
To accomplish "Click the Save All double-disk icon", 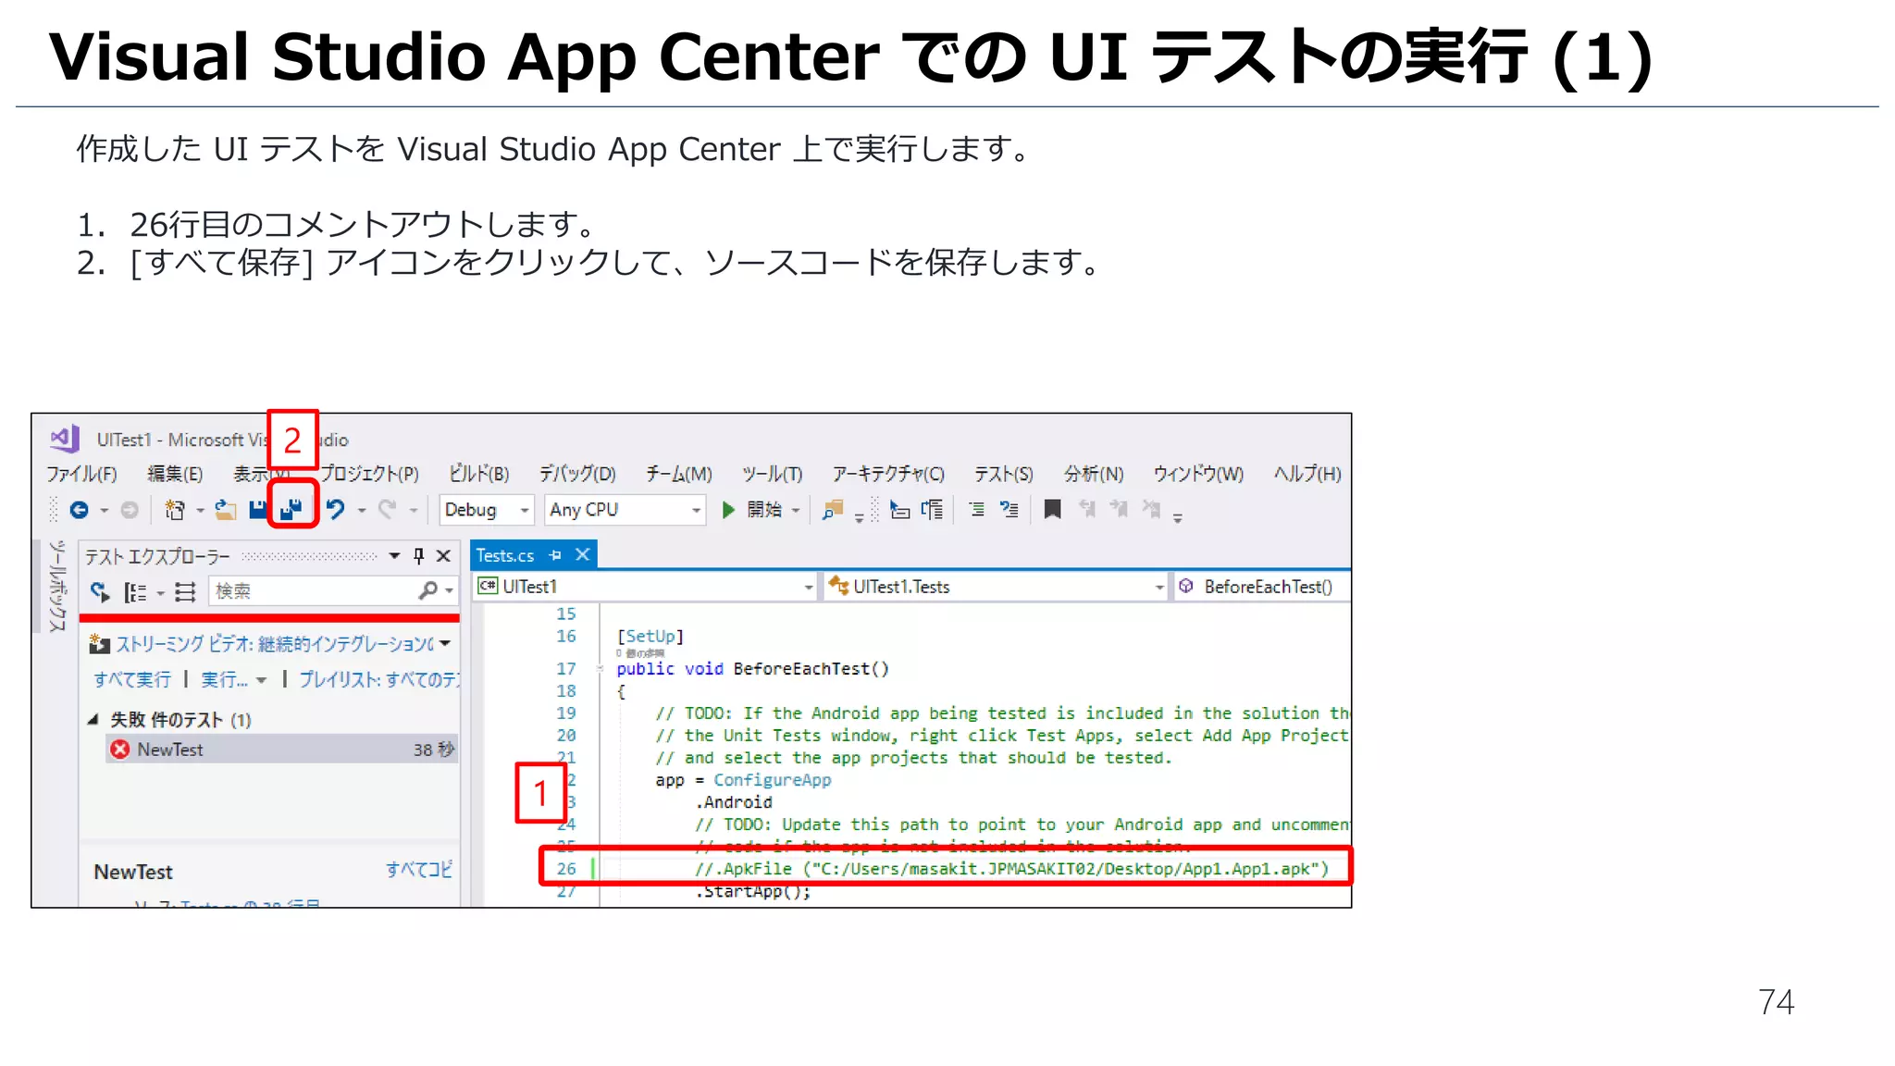I will tap(292, 509).
